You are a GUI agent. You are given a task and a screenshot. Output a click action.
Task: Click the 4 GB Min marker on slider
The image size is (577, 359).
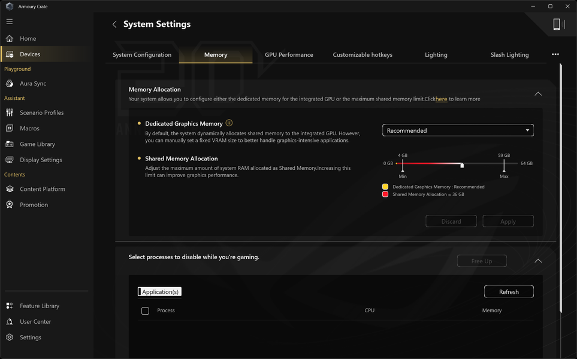pyautogui.click(x=403, y=165)
